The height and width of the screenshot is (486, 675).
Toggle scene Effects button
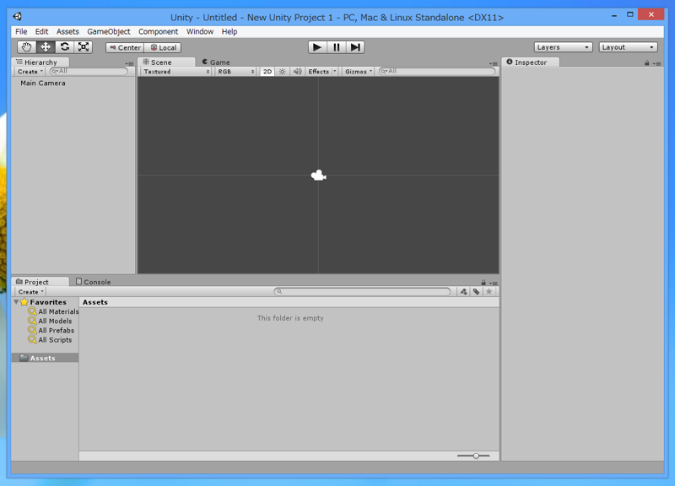(x=318, y=72)
